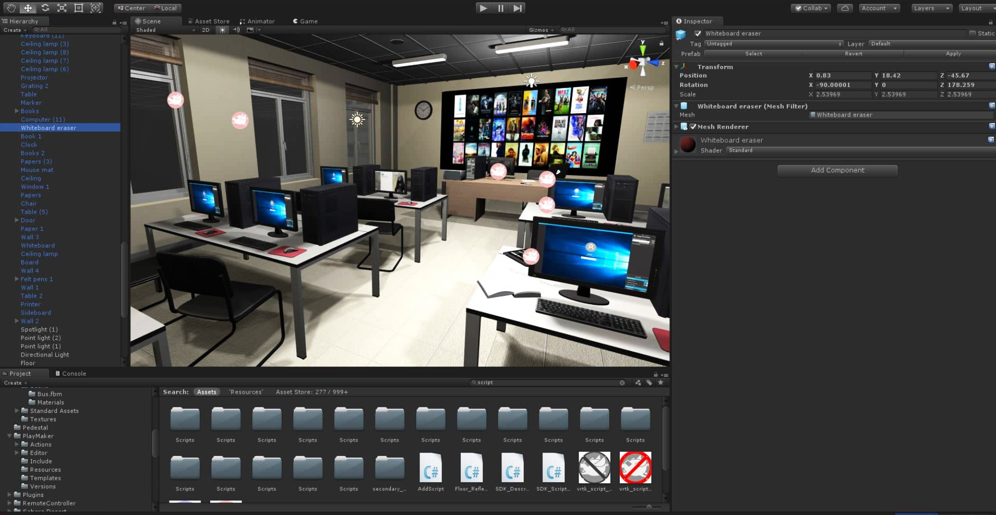Open the Layer Default dropdown
The height and width of the screenshot is (515, 996).
[x=932, y=44]
